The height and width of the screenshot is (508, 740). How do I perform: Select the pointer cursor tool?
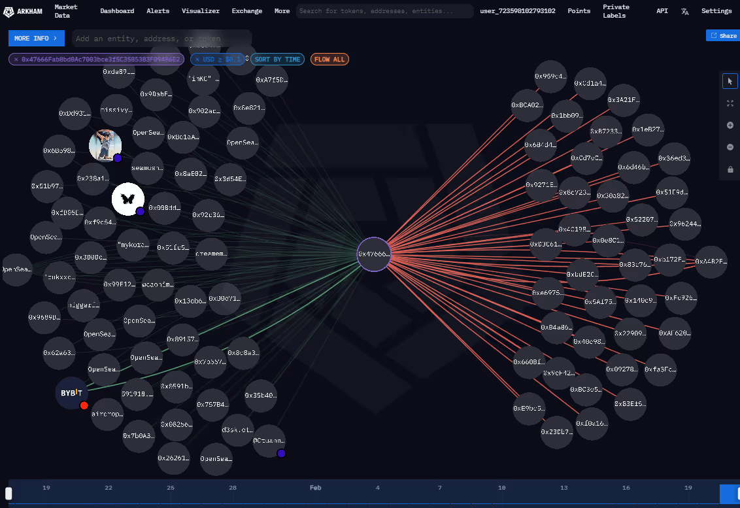coord(730,81)
